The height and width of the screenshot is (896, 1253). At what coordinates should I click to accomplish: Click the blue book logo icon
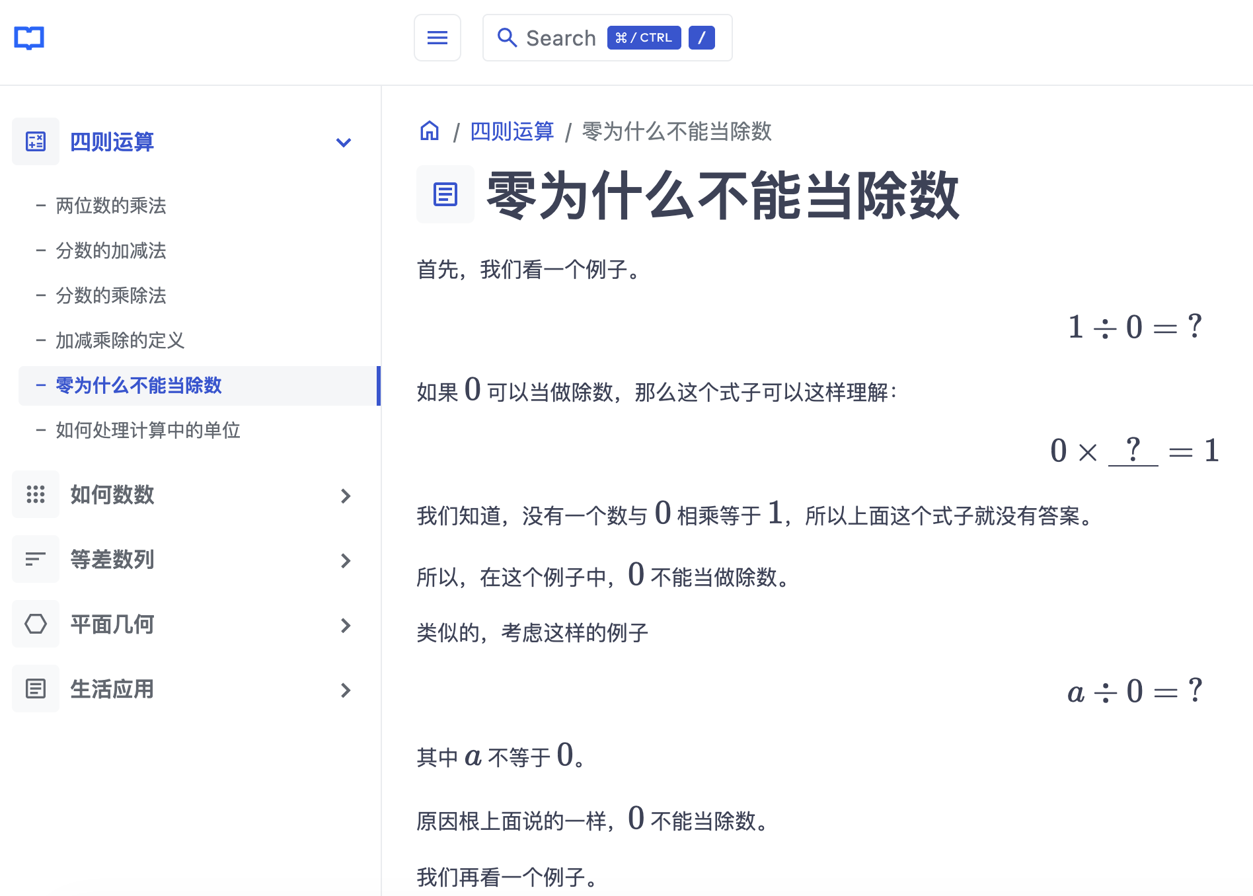[29, 38]
